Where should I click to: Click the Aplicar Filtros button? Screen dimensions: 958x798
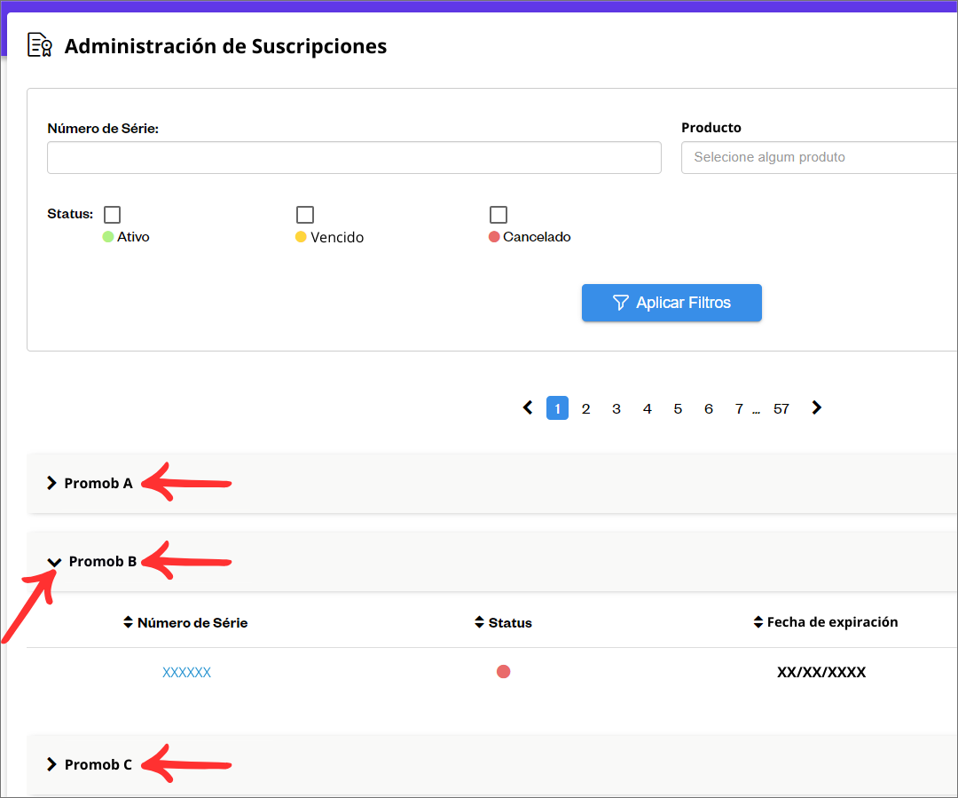[671, 303]
